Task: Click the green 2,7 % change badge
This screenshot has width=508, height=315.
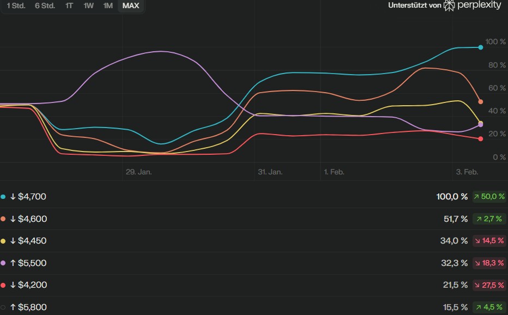Action: tap(489, 219)
